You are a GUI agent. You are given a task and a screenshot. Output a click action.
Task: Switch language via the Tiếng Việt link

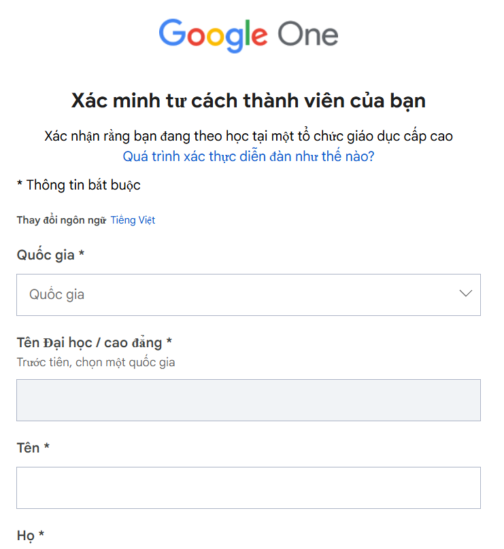pos(133,219)
